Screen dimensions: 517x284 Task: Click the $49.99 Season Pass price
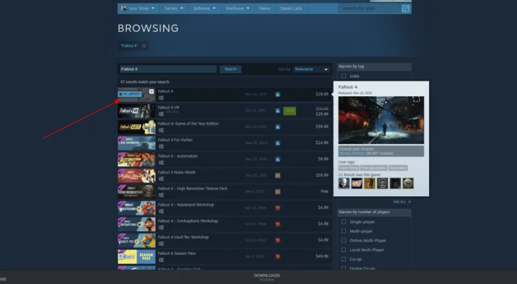(322, 256)
